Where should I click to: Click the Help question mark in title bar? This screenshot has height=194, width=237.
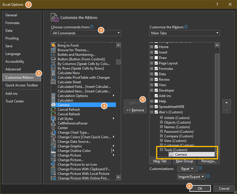pos(217,4)
